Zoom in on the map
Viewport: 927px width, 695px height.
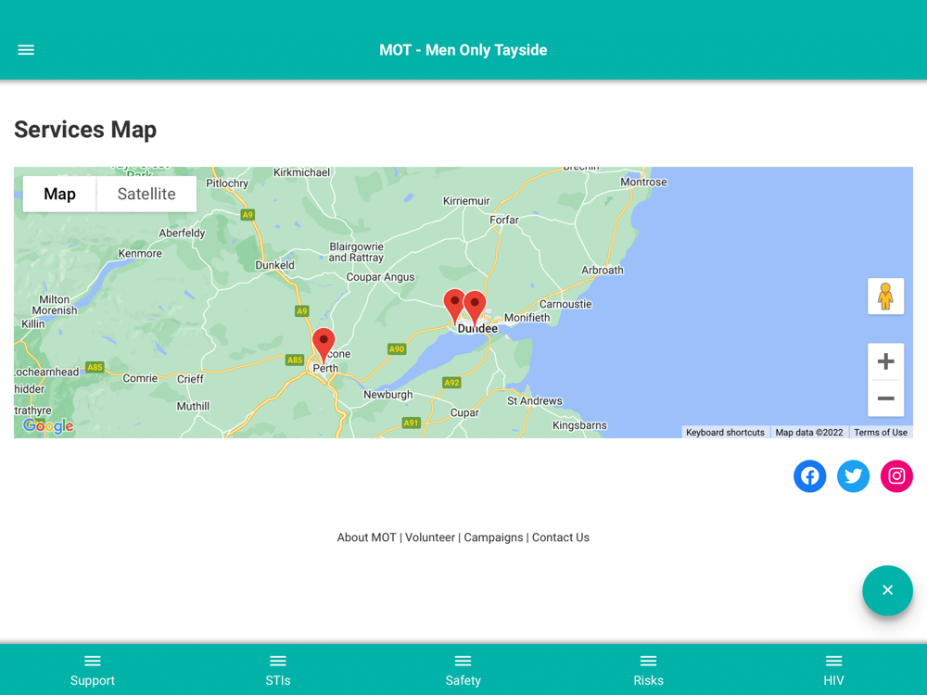pyautogui.click(x=885, y=361)
